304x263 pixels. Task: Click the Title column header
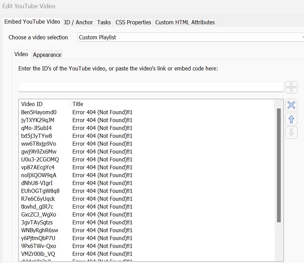tap(172, 104)
